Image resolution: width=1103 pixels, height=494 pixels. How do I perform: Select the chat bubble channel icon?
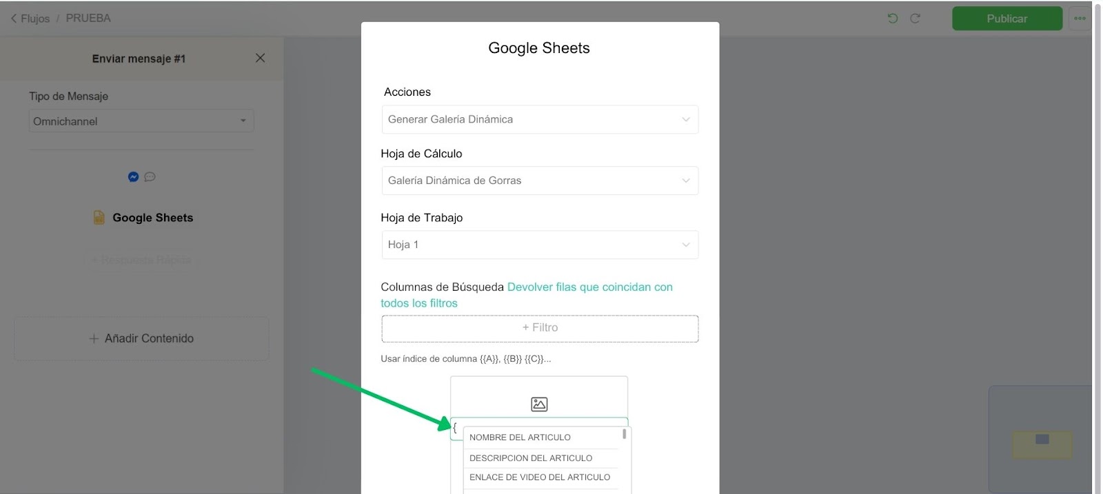point(150,177)
